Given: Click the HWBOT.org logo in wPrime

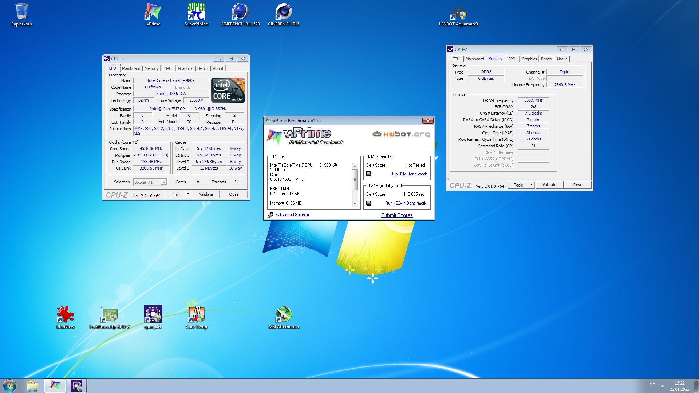Looking at the screenshot, I should [401, 134].
